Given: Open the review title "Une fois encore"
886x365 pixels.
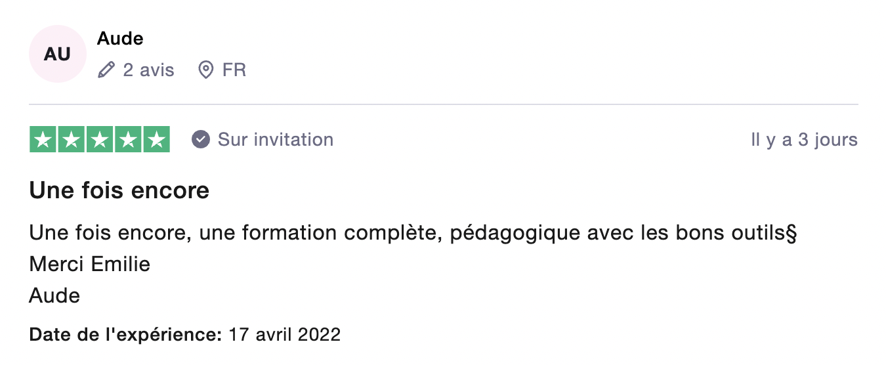Looking at the screenshot, I should [x=119, y=190].
